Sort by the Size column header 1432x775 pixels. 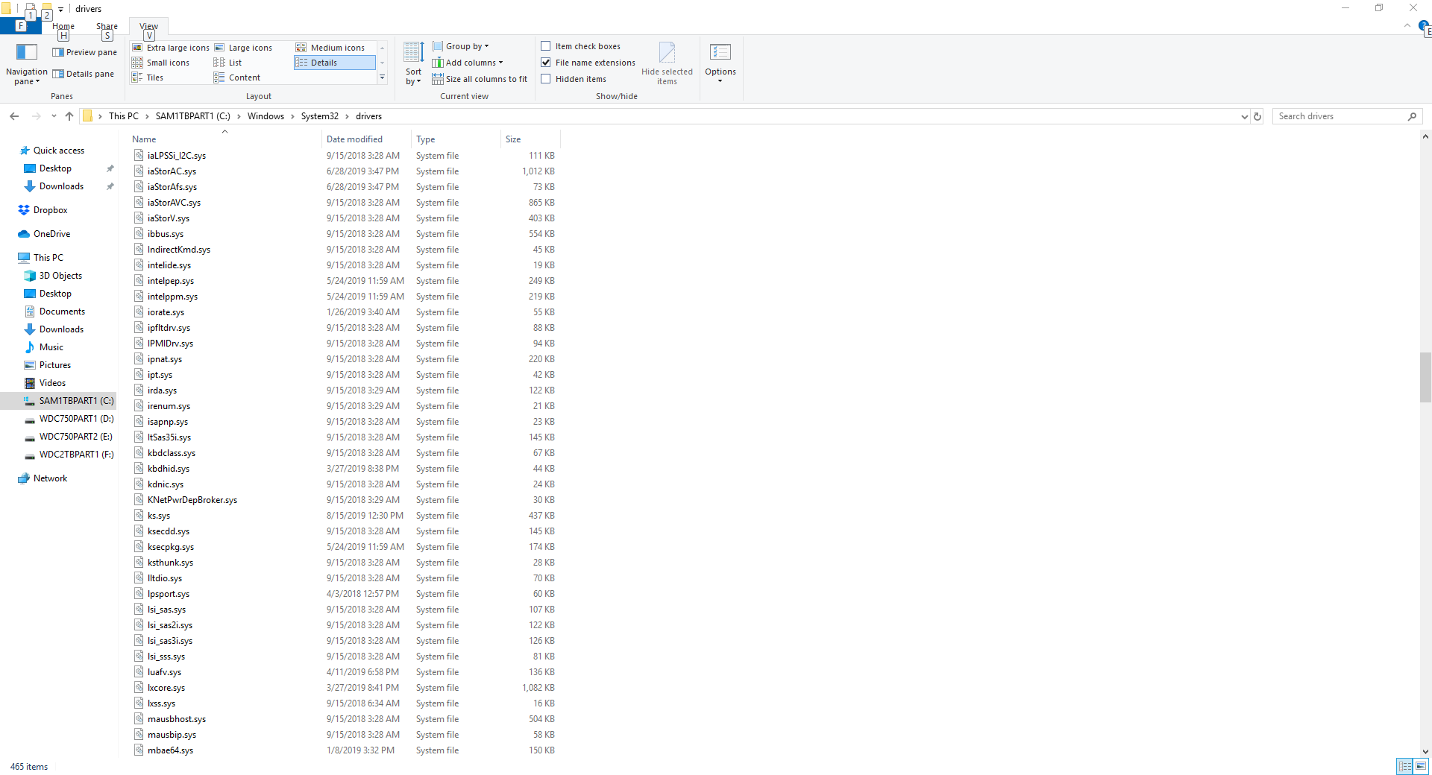[x=530, y=139]
